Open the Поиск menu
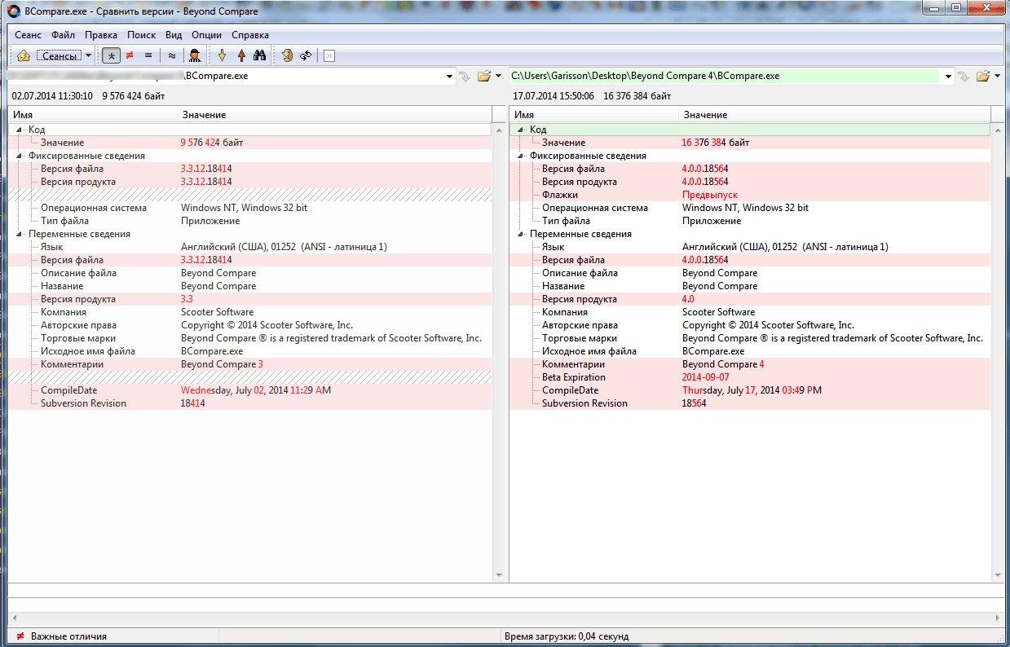 pos(142,35)
